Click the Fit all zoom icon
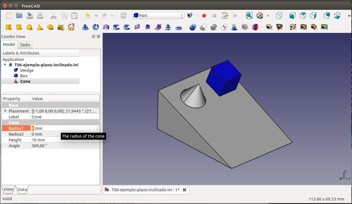 click(x=249, y=16)
